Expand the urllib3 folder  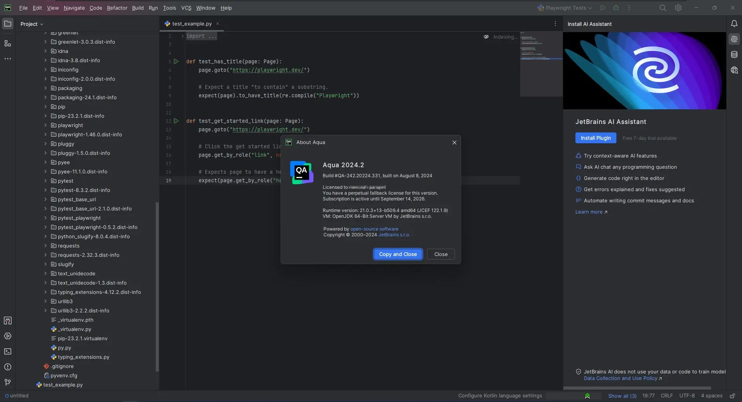tap(46, 301)
